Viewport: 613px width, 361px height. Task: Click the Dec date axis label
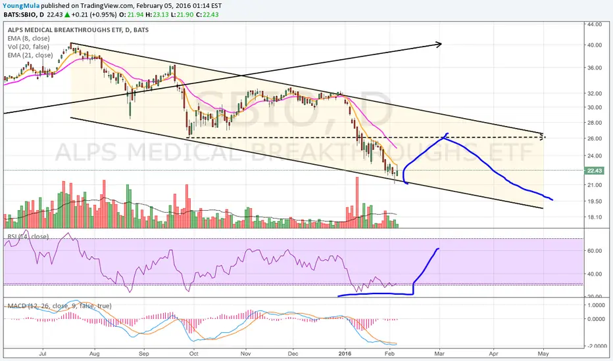point(293,354)
